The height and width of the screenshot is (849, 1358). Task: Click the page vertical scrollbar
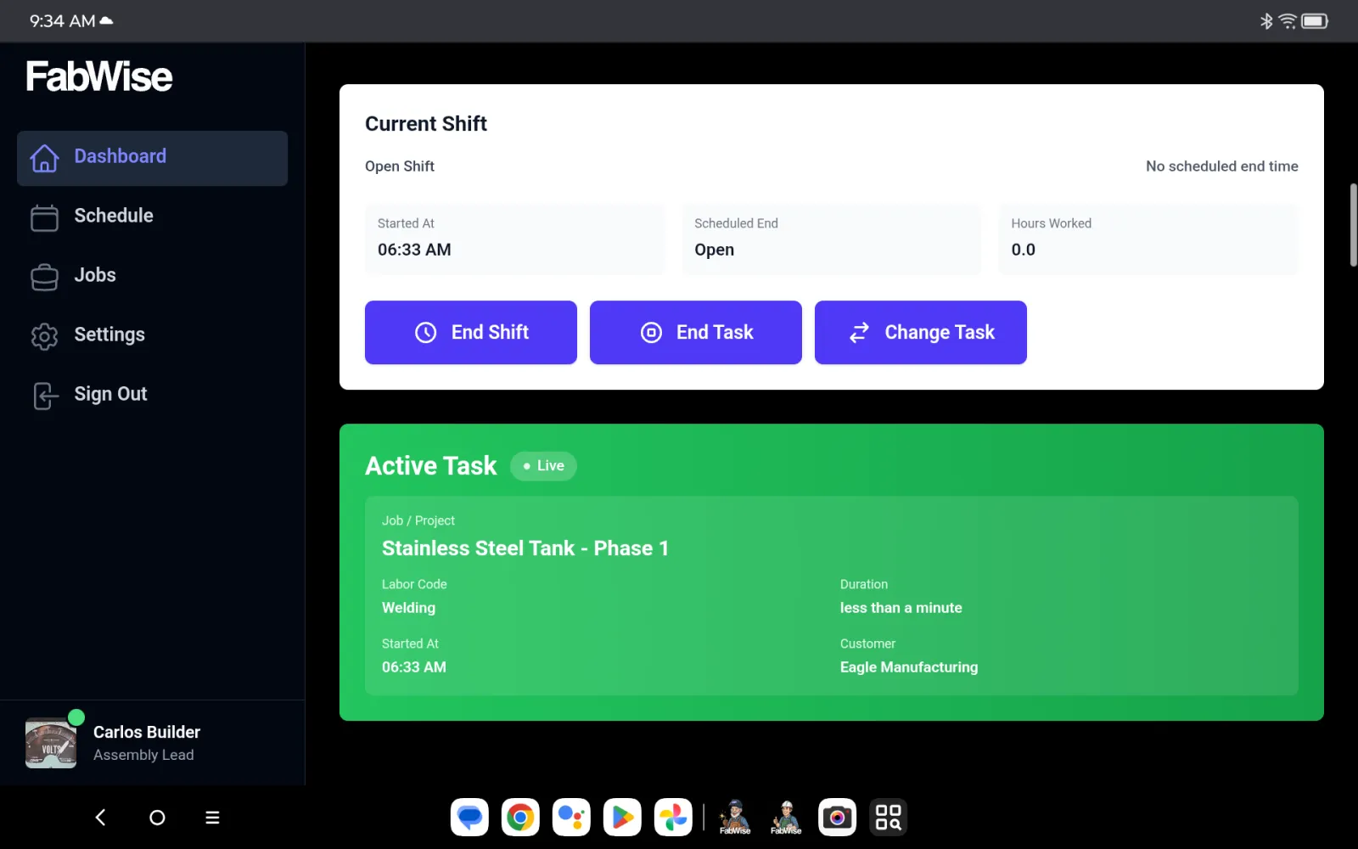point(1353,225)
